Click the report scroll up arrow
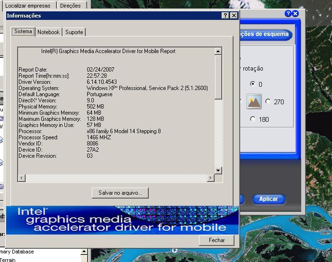The height and width of the screenshot is (262, 332). tap(218, 51)
